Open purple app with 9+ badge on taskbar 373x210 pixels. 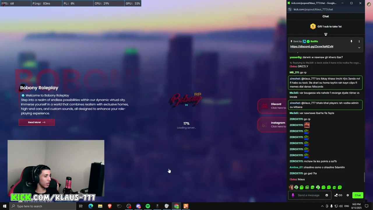pyautogui.click(x=138, y=206)
